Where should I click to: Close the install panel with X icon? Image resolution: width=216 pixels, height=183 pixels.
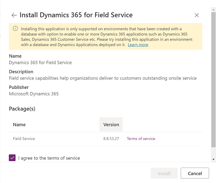point(197,15)
